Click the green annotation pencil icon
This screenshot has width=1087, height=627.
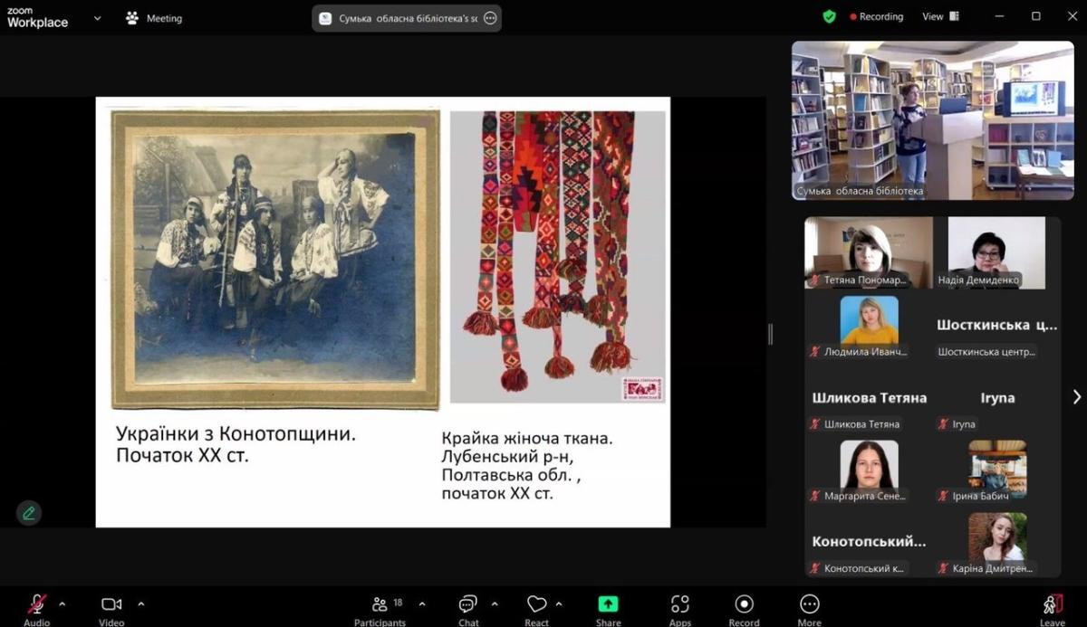coord(29,513)
